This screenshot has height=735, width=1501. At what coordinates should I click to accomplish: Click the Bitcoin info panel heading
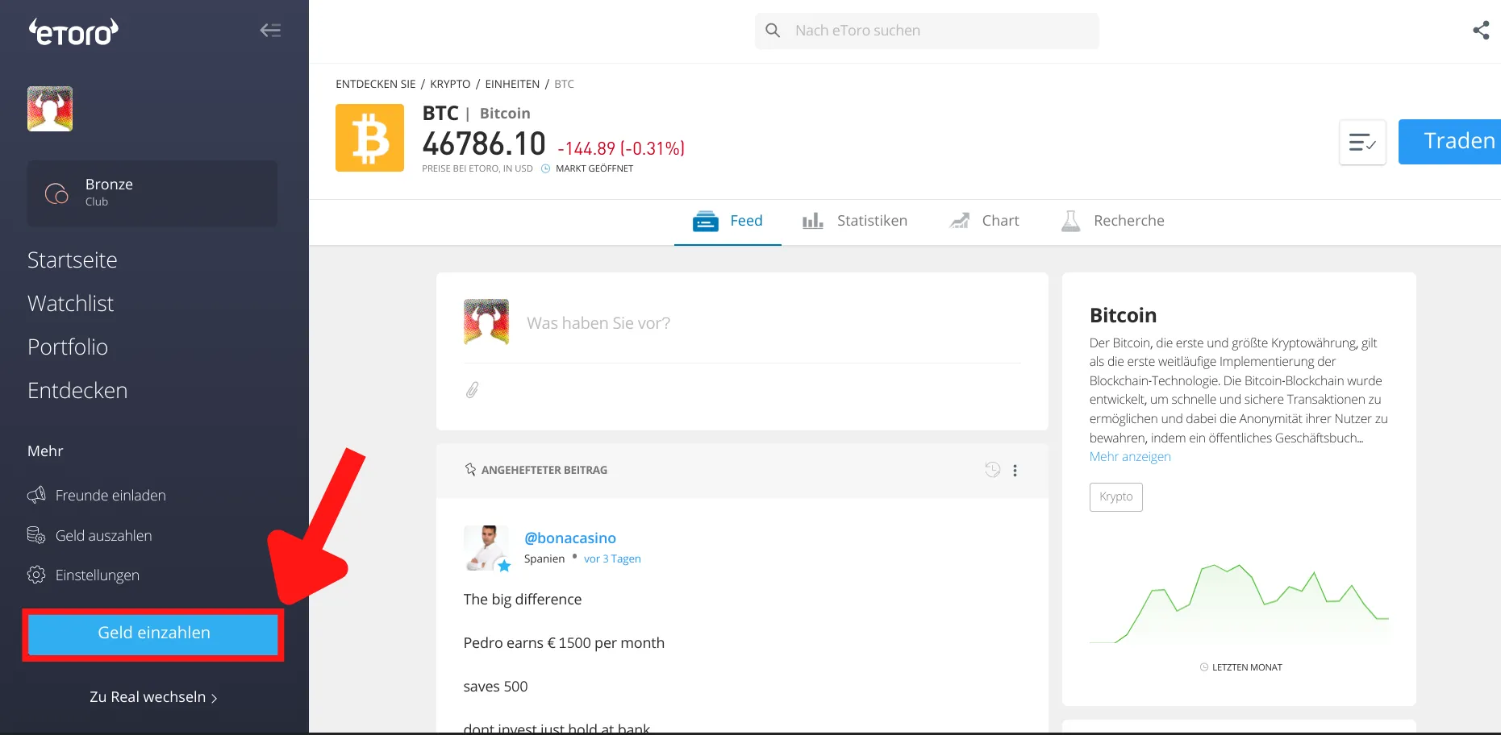pyautogui.click(x=1123, y=315)
